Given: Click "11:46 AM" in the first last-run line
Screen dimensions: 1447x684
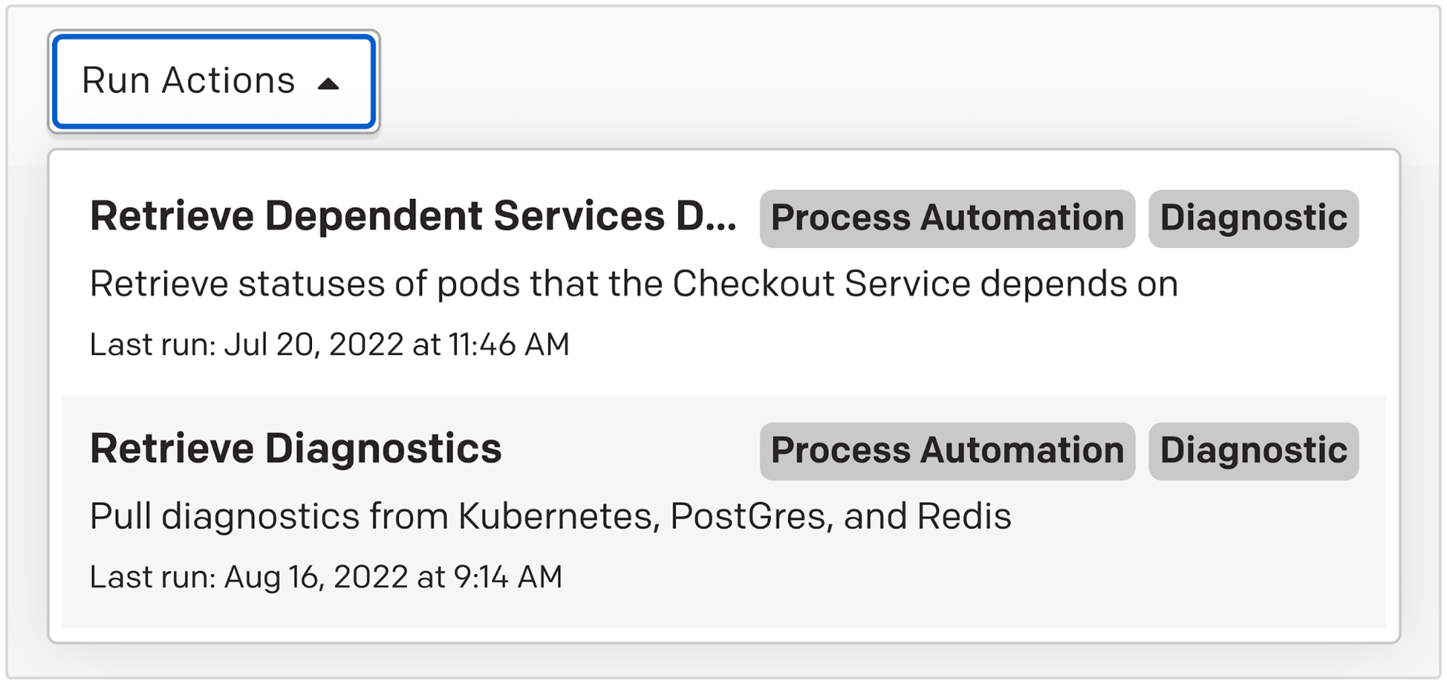Looking at the screenshot, I should 509,344.
